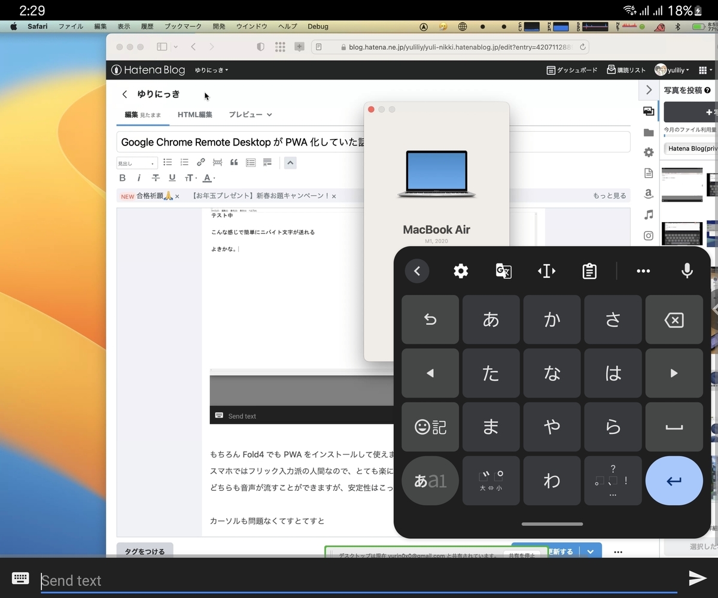This screenshot has width=718, height=598.
Task: Show the Remote Desktop on-screen keyboard icon
Action: [20, 578]
